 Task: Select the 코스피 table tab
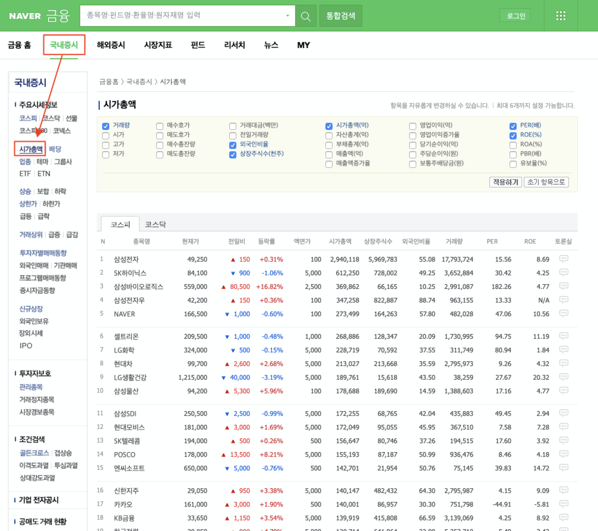(x=120, y=224)
